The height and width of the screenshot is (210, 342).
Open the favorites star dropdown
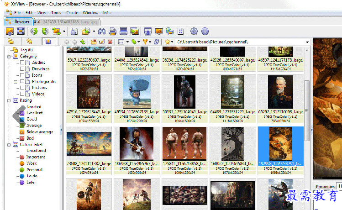pyautogui.click(x=172, y=42)
